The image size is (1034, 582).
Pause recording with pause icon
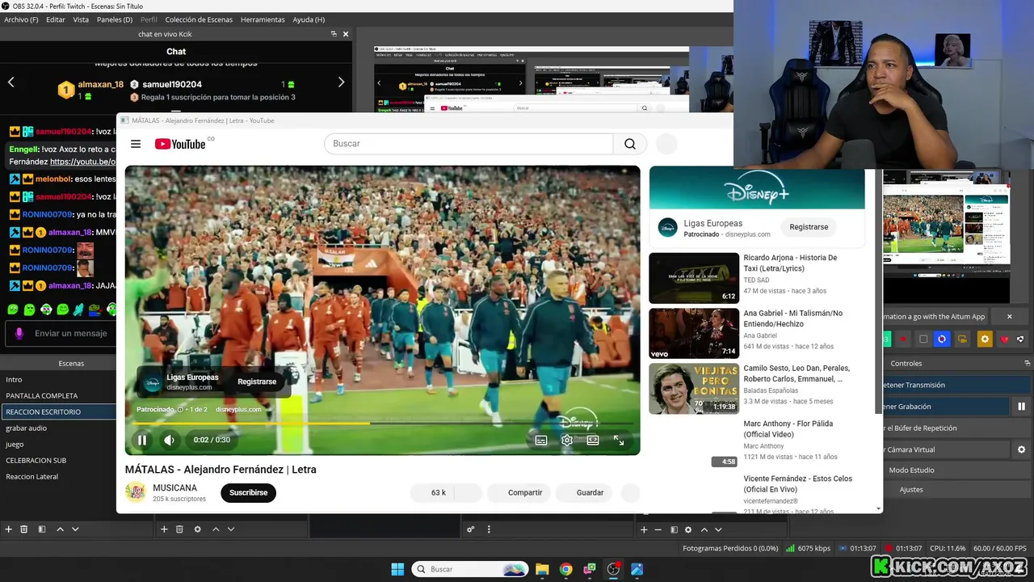click(1021, 407)
